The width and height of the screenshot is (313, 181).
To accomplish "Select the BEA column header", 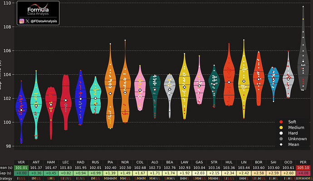I will coord(170,162).
